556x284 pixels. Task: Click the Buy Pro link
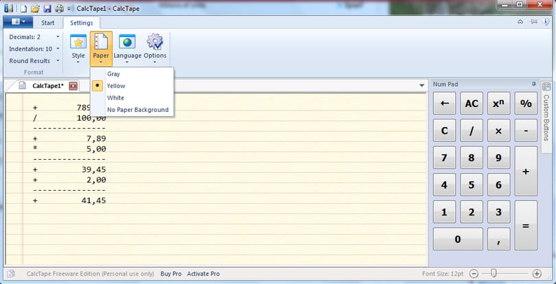pos(171,274)
